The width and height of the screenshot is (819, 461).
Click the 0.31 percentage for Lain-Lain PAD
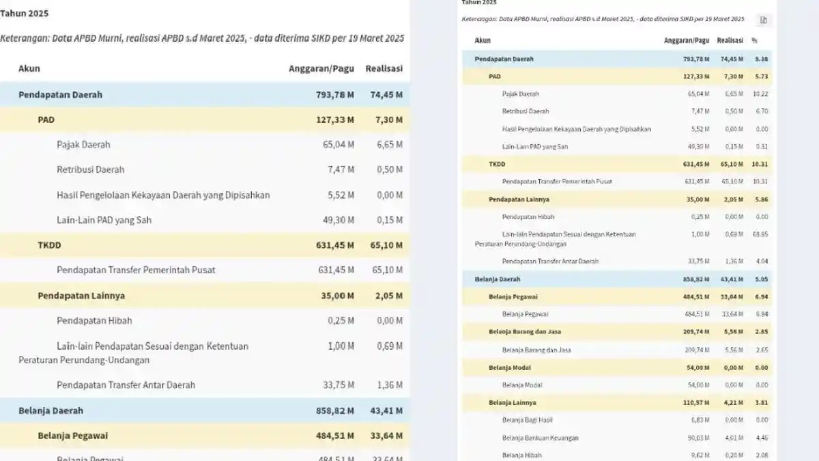pos(762,147)
